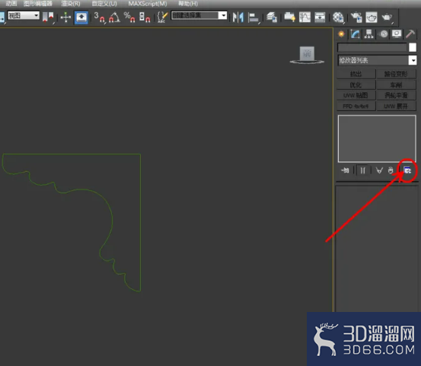Open the 自定义(U) menu
The height and width of the screenshot is (366, 421).
[104, 4]
